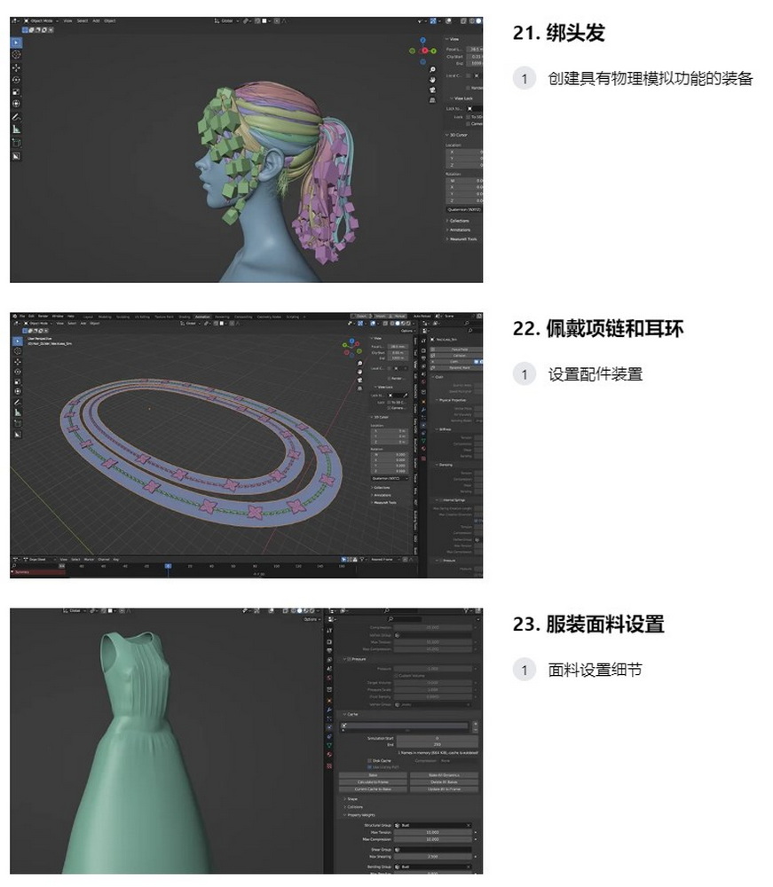Viewport: 773px width, 887px height.
Task: Activate the Rotate tool in hair screenshot
Action: click(16, 80)
